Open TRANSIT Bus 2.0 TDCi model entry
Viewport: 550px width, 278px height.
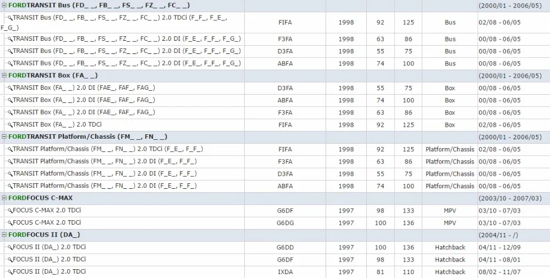[114, 23]
